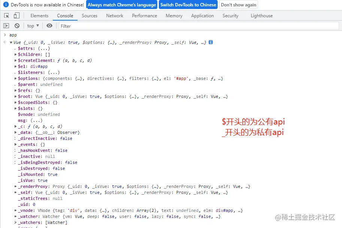Expand the _watcher Watcher entry
342x228 pixels.
(x=15, y=216)
